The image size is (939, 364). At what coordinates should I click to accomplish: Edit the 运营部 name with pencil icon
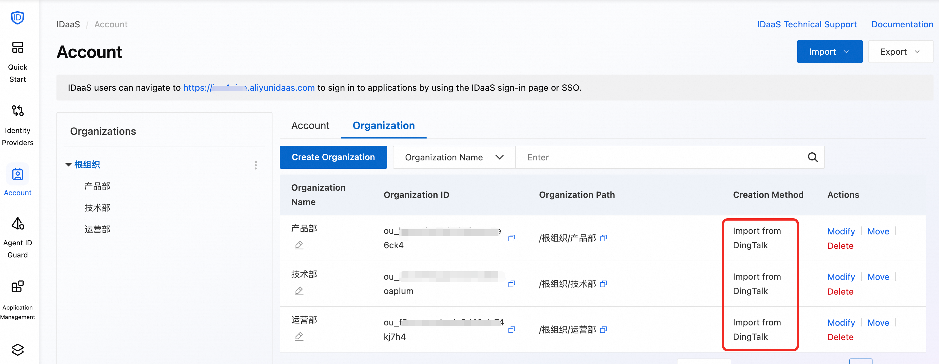[299, 336]
